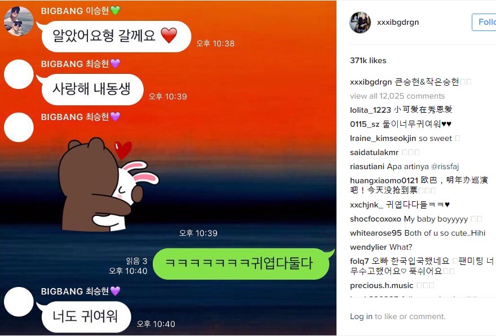Click the green ㅋㅋㅋ귀엽다둘다 chat bubble

[242, 264]
